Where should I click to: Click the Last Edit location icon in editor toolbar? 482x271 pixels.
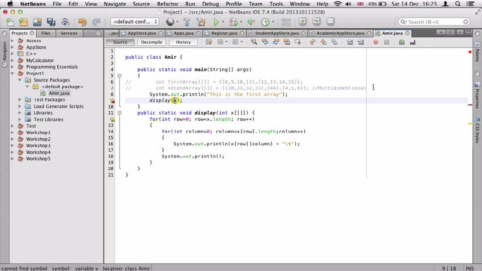coord(209,42)
